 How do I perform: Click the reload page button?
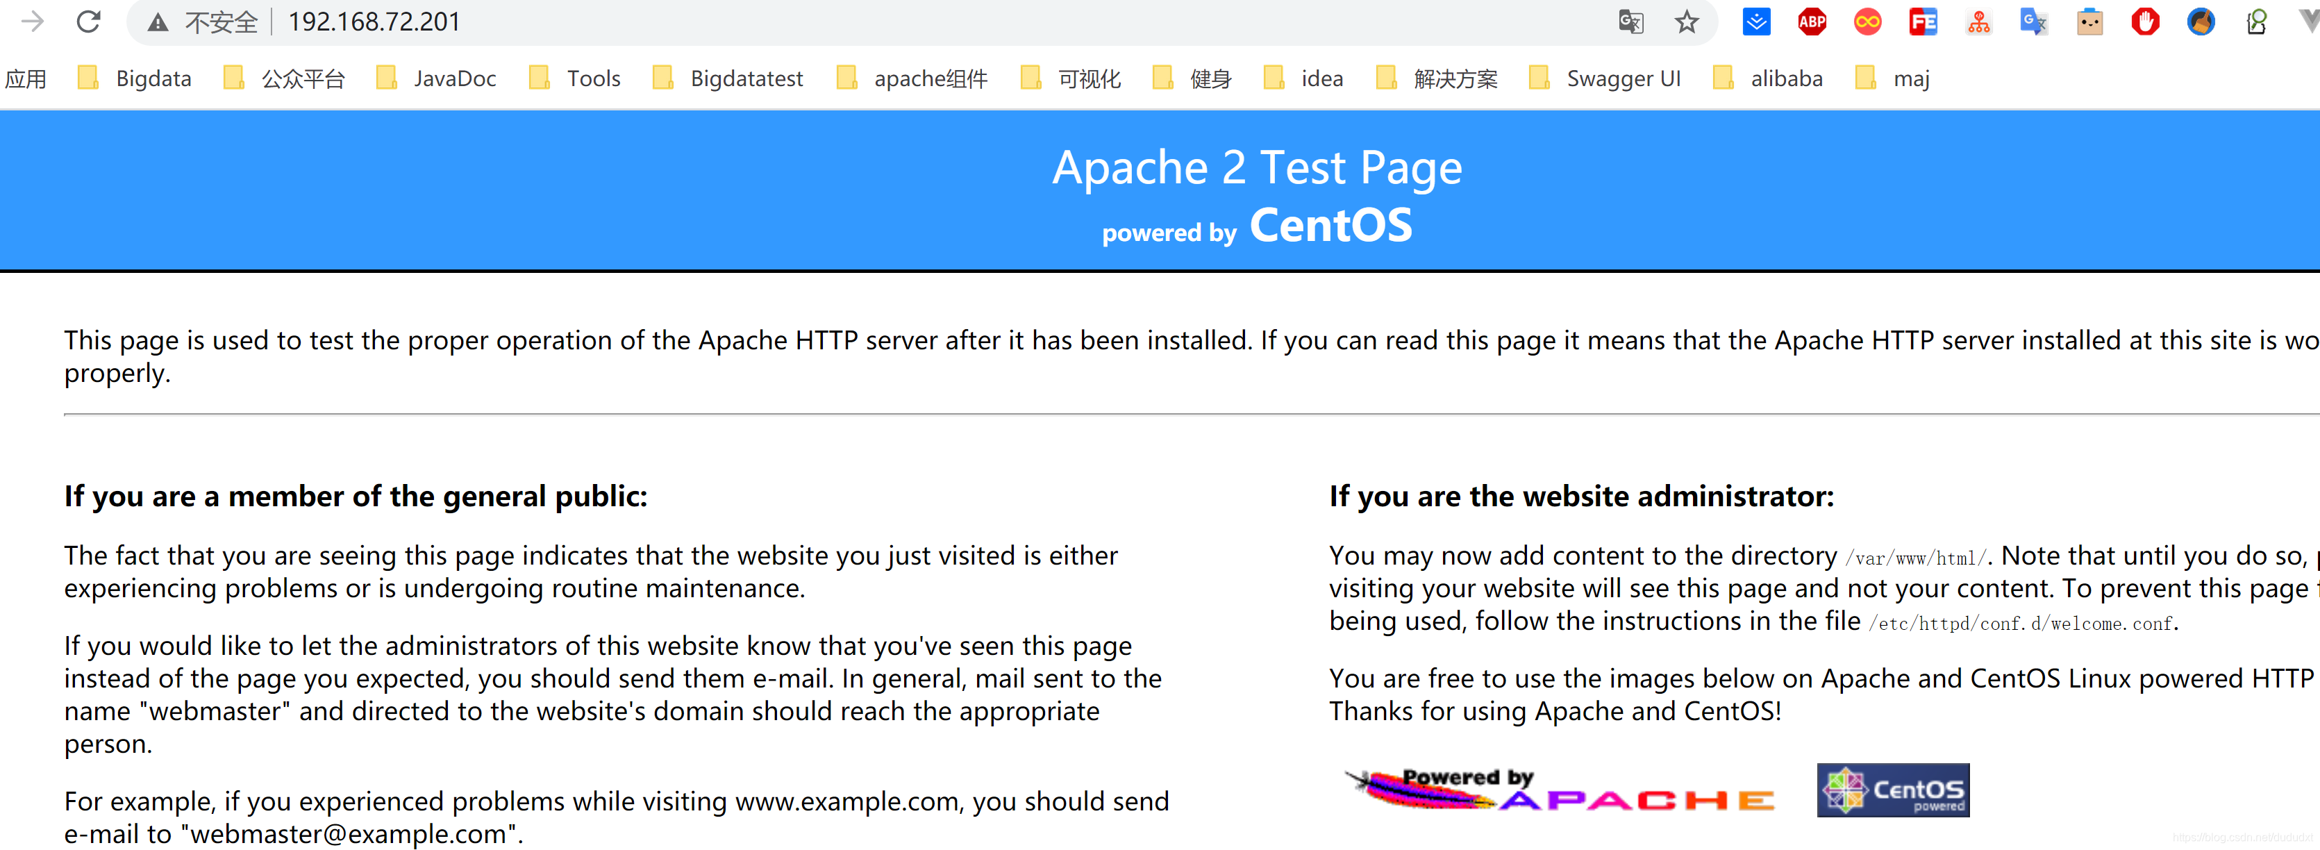(88, 22)
